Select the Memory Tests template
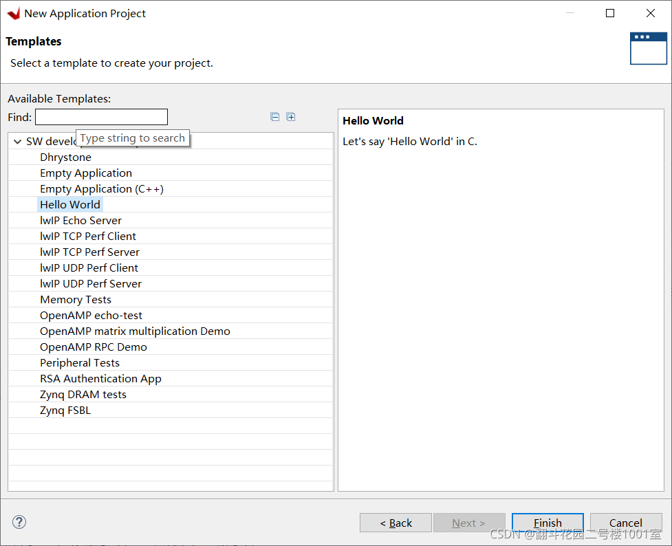Screen dimensions: 672x546 tap(76, 300)
